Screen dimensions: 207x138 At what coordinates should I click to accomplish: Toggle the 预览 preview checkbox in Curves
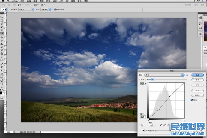[x=192, y=100]
